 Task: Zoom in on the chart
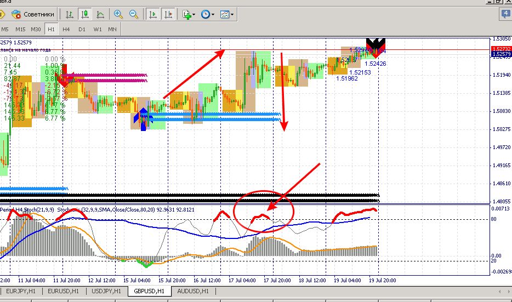click(x=118, y=14)
